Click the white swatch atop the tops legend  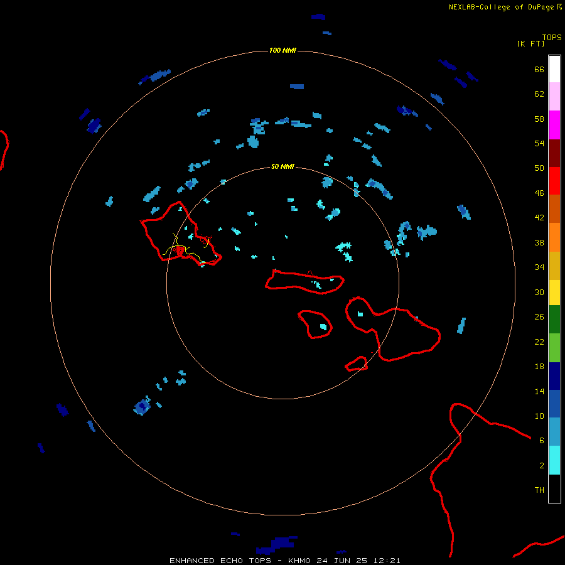554,69
